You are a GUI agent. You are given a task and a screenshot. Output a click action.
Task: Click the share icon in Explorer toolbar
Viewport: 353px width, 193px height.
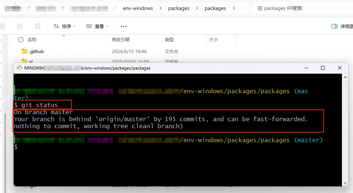[x=20, y=26]
